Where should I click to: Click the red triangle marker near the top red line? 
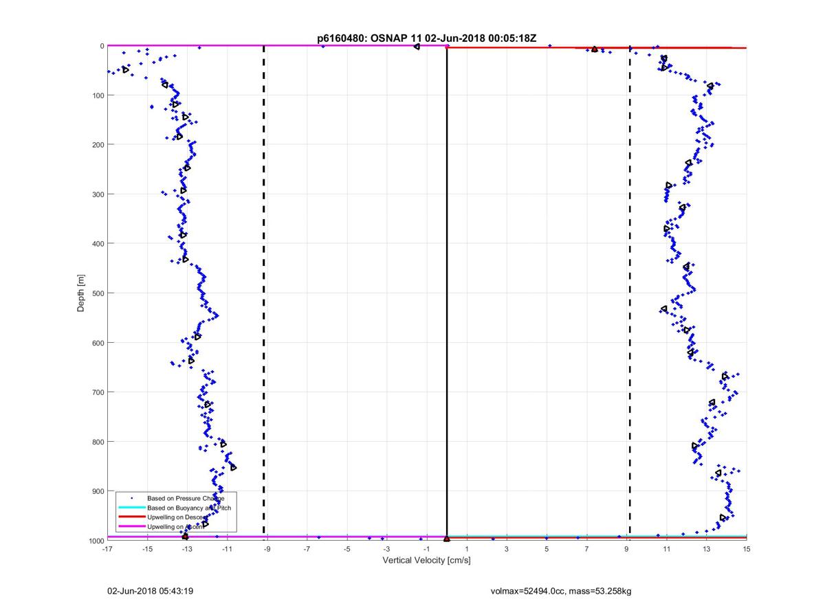point(595,49)
